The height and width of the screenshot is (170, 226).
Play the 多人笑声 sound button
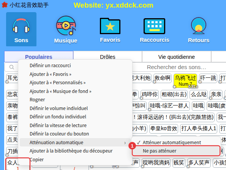[x=199, y=163]
